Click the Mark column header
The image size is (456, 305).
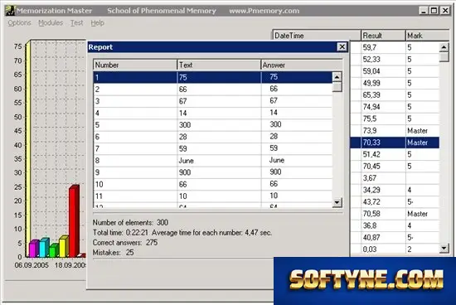point(427,36)
